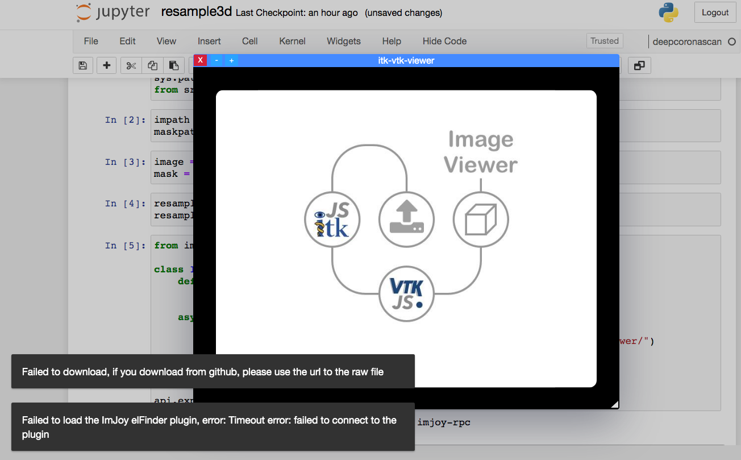Click Last Checkpoint: an hour ago text
The height and width of the screenshot is (460, 741).
tap(297, 13)
